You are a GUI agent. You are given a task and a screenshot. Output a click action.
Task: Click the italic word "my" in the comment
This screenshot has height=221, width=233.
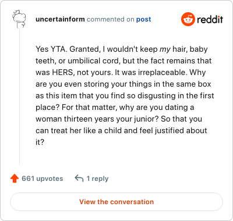(165, 49)
